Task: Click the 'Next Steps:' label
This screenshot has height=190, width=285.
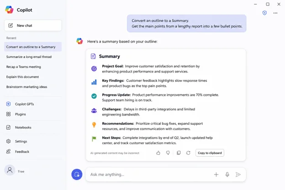Action: coord(111,138)
